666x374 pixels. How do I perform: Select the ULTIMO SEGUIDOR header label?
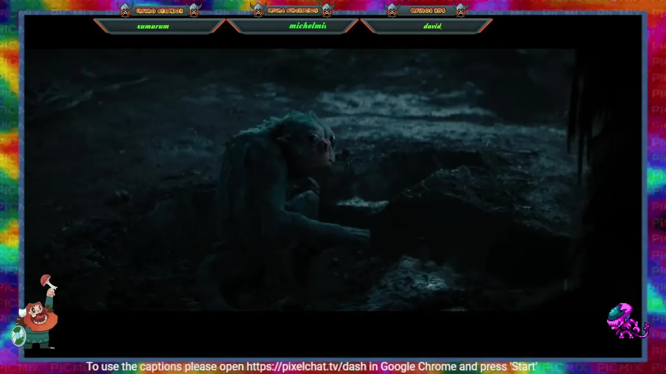pyautogui.click(x=159, y=11)
